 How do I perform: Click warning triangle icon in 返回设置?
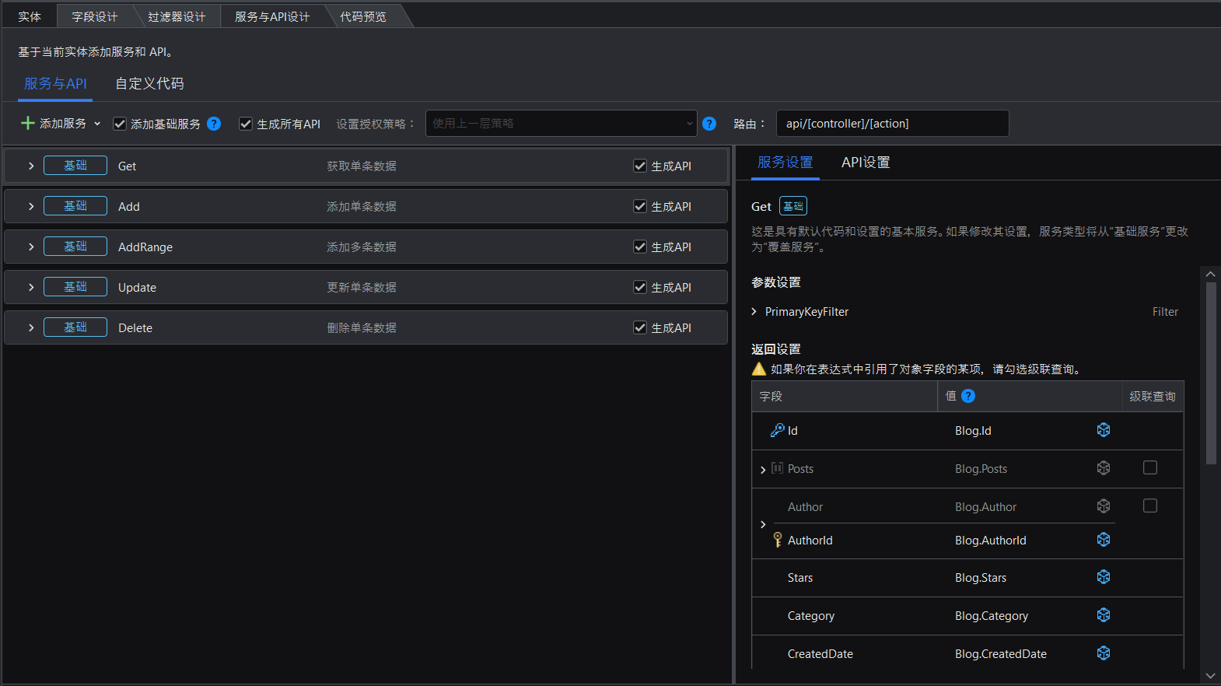tap(759, 369)
